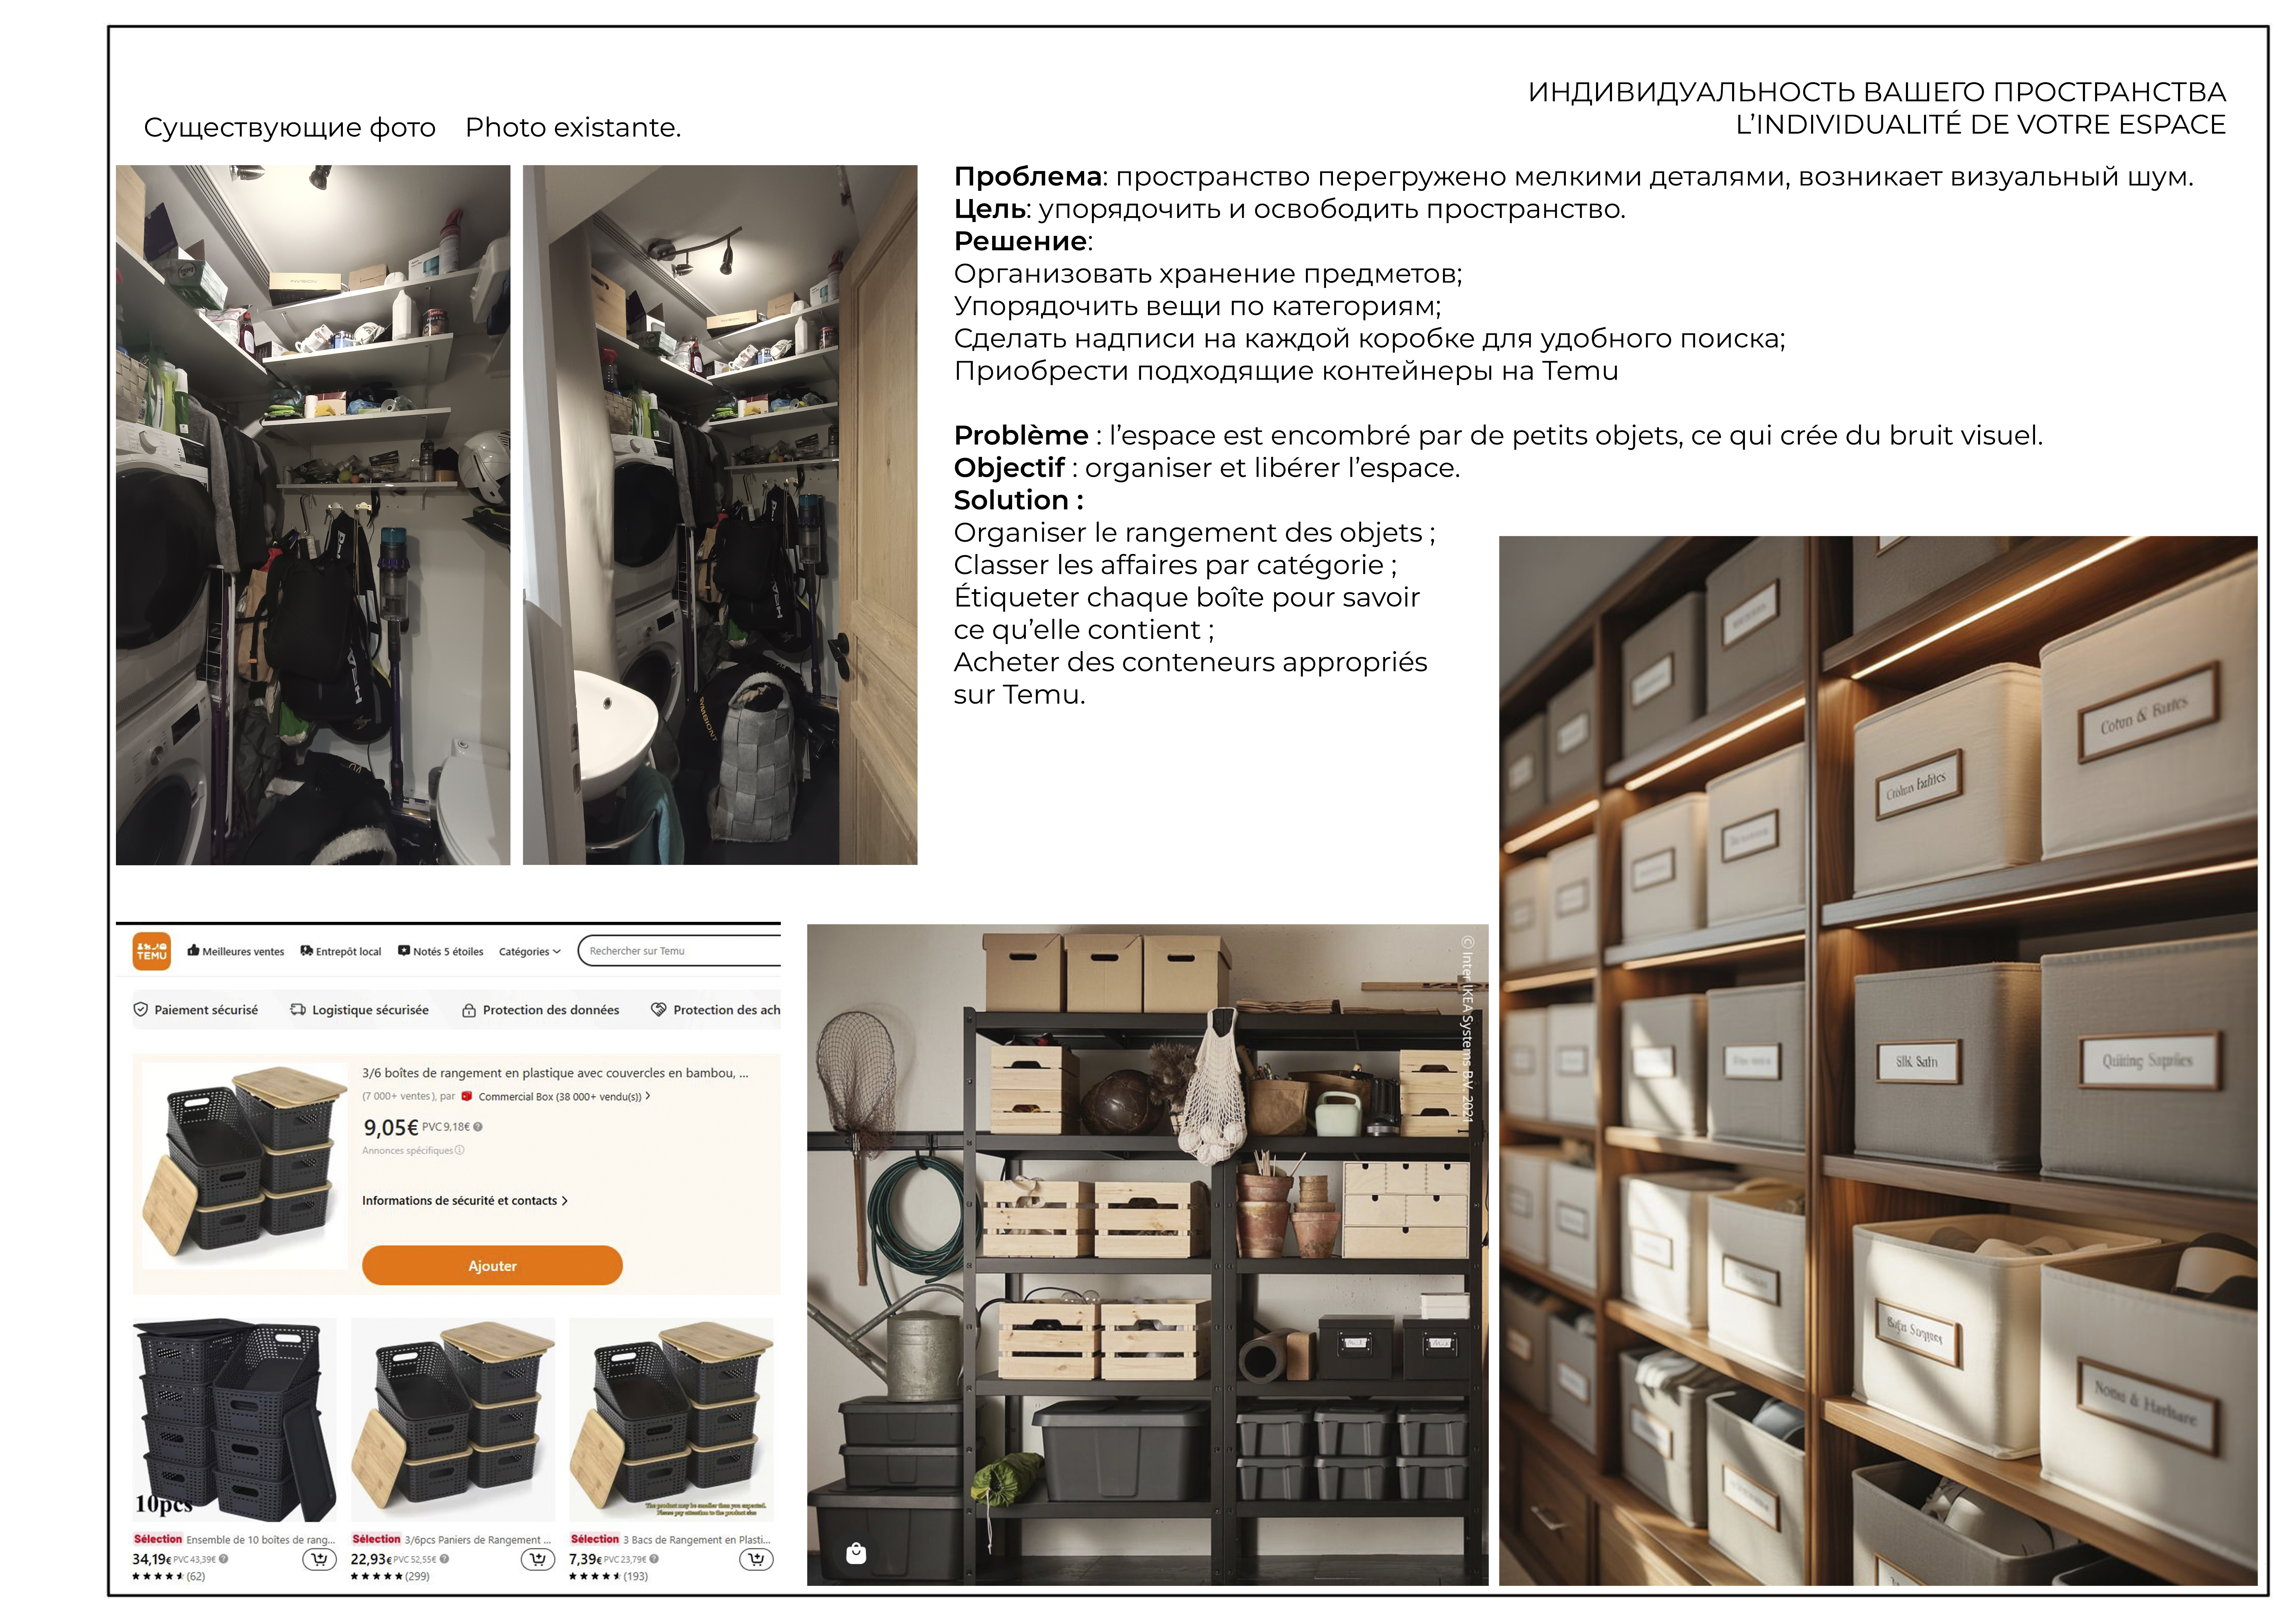This screenshot has width=2296, height=1623.
Task: Click the (7 000+ ventes) text
Action: (x=399, y=1097)
